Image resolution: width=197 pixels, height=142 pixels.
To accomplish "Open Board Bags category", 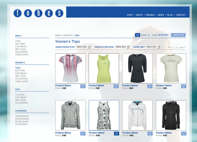I will [x=22, y=122].
